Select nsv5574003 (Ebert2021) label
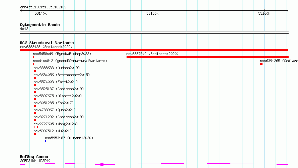This screenshot has height=168, width=298. coord(56,82)
